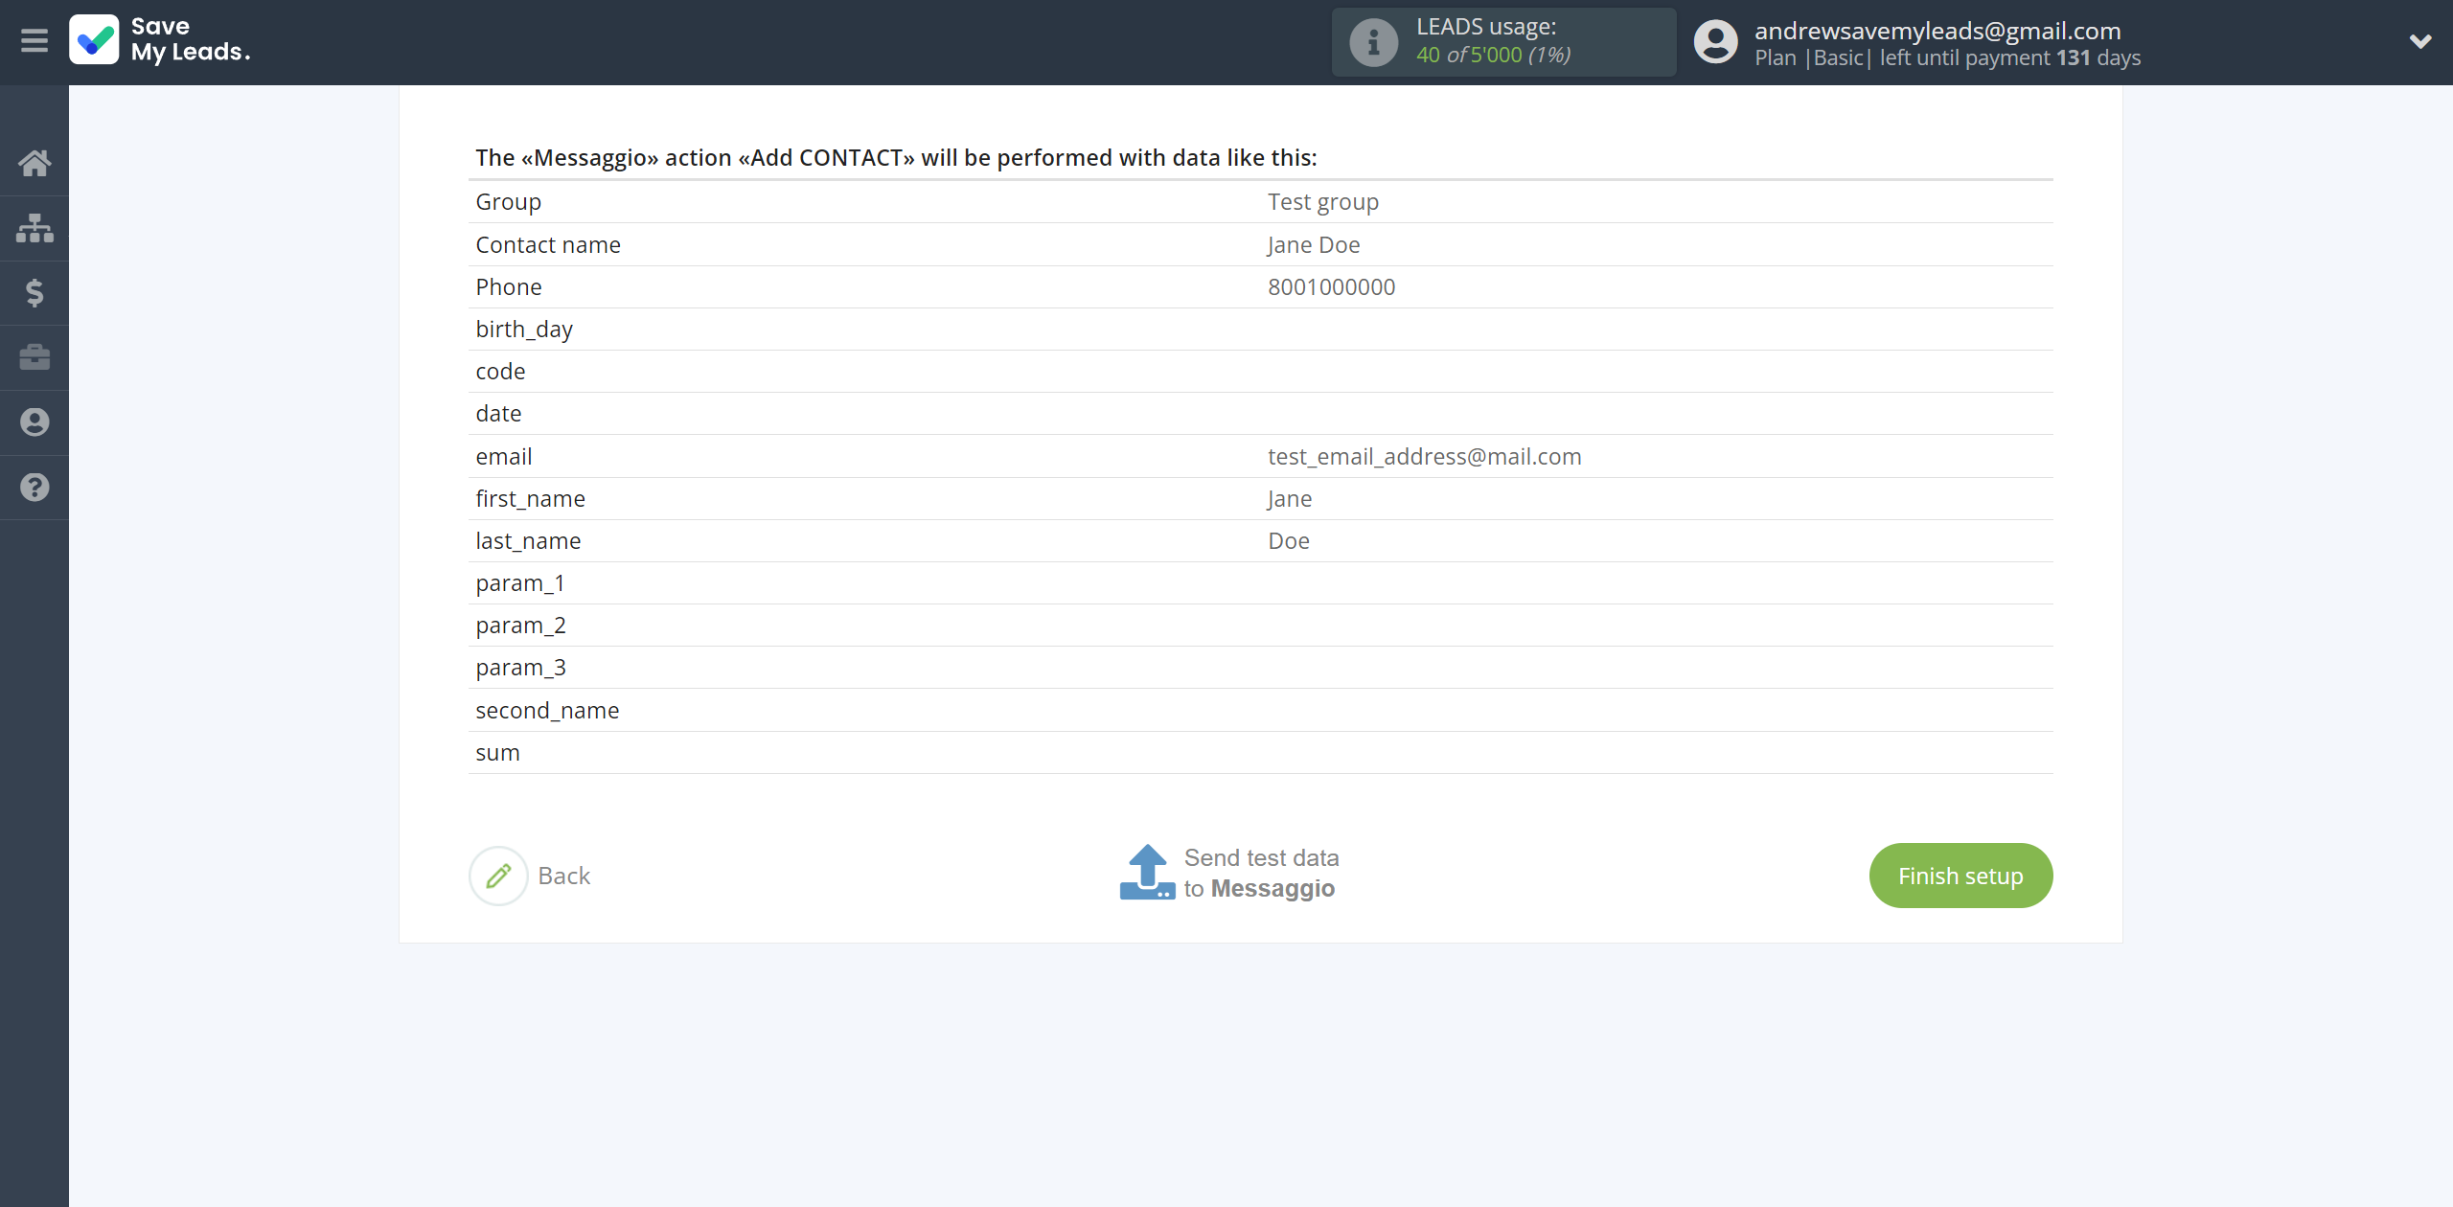
Task: Click Finish setup button
Action: tap(1960, 876)
